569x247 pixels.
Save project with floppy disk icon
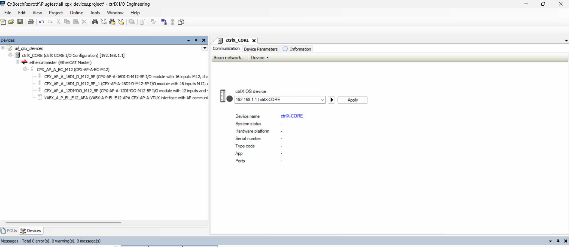coord(20,22)
